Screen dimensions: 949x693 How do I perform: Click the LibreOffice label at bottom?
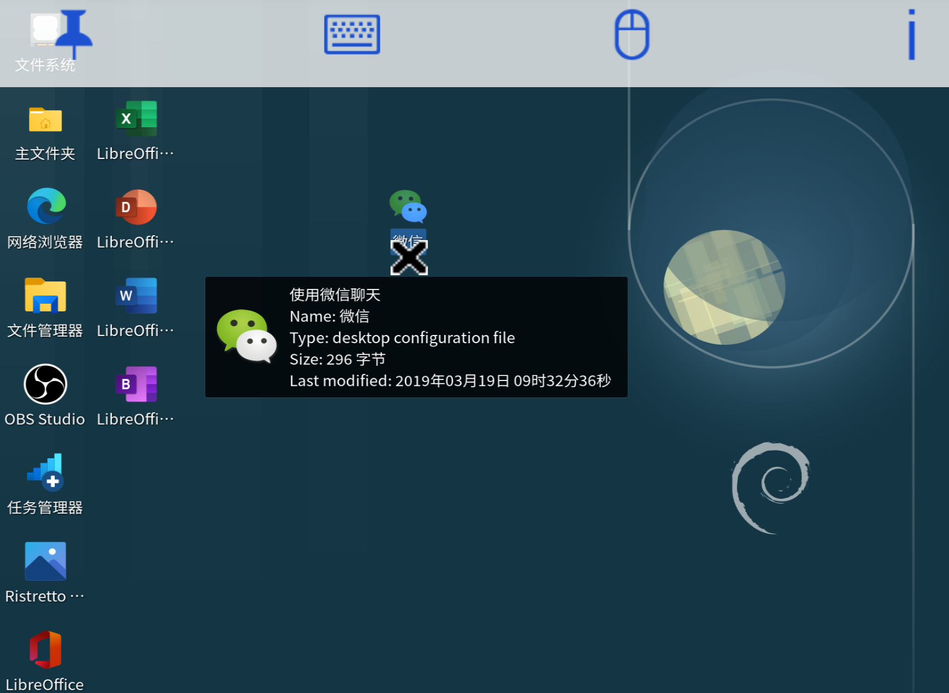(45, 685)
